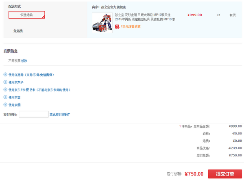
Task: Click plus icon beside 使用京东E卡/图书卡
Action: tap(5, 89)
